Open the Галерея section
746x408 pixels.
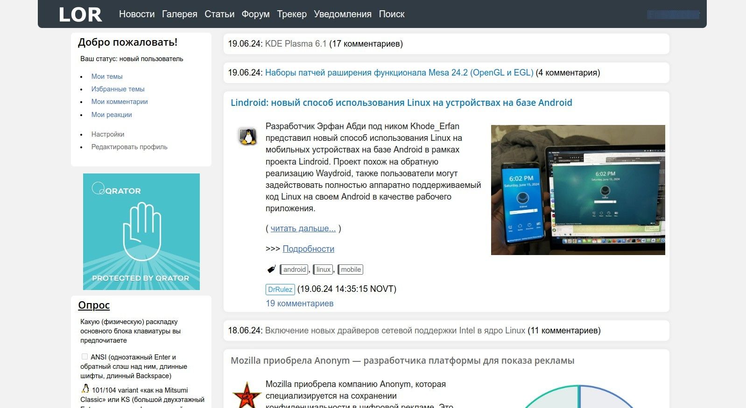click(180, 14)
